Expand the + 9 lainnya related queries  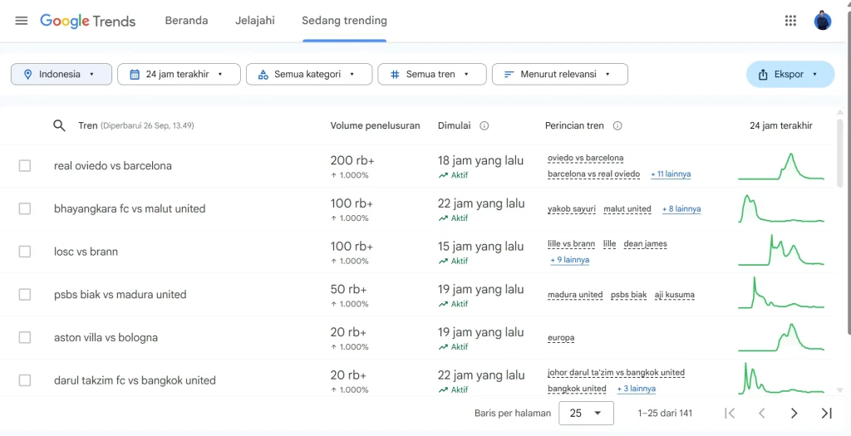(x=569, y=260)
